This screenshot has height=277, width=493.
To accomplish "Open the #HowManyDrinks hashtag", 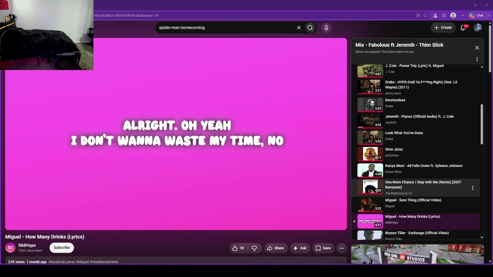I will click(104, 262).
